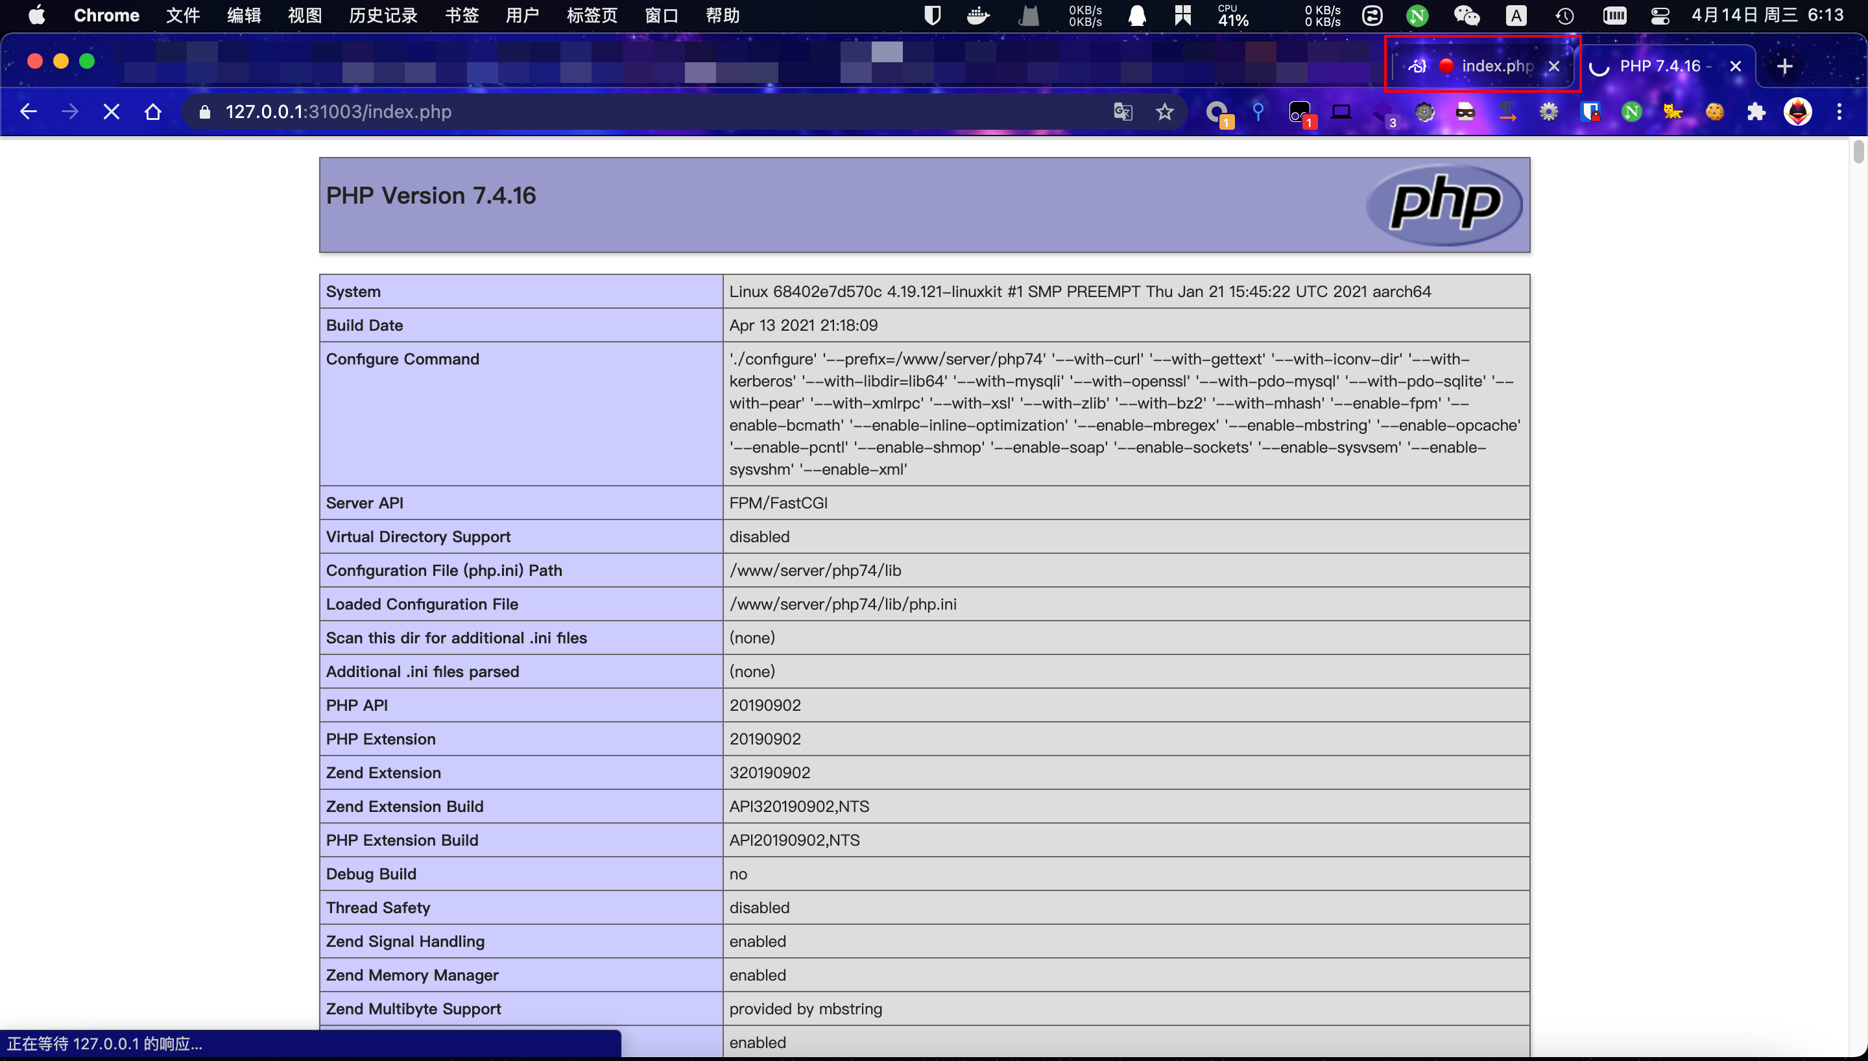Viewport: 1868px width, 1061px height.
Task: Click the Bitwarden shield extension icon
Action: click(1590, 112)
